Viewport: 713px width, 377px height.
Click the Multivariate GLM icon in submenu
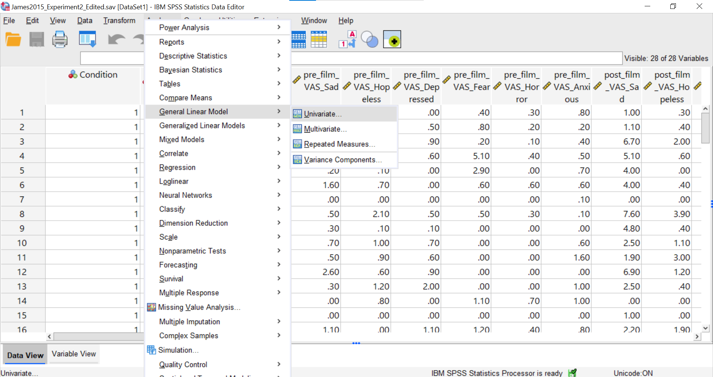[x=297, y=129]
